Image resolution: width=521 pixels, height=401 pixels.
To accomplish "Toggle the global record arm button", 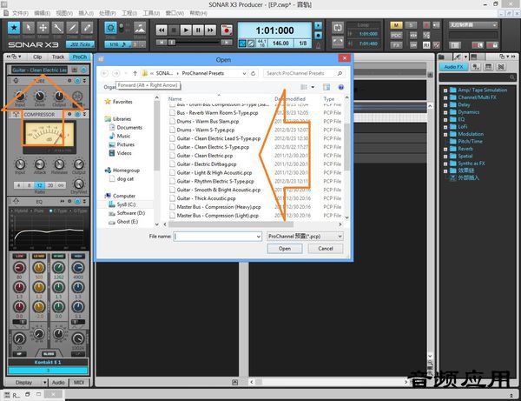I will (x=426, y=25).
